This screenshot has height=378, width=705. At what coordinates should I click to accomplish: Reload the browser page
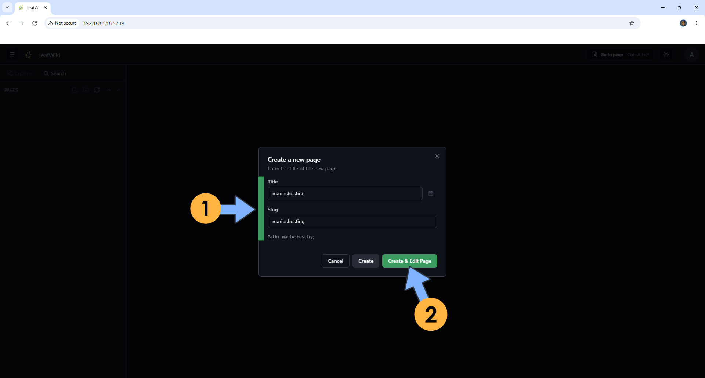(x=35, y=23)
